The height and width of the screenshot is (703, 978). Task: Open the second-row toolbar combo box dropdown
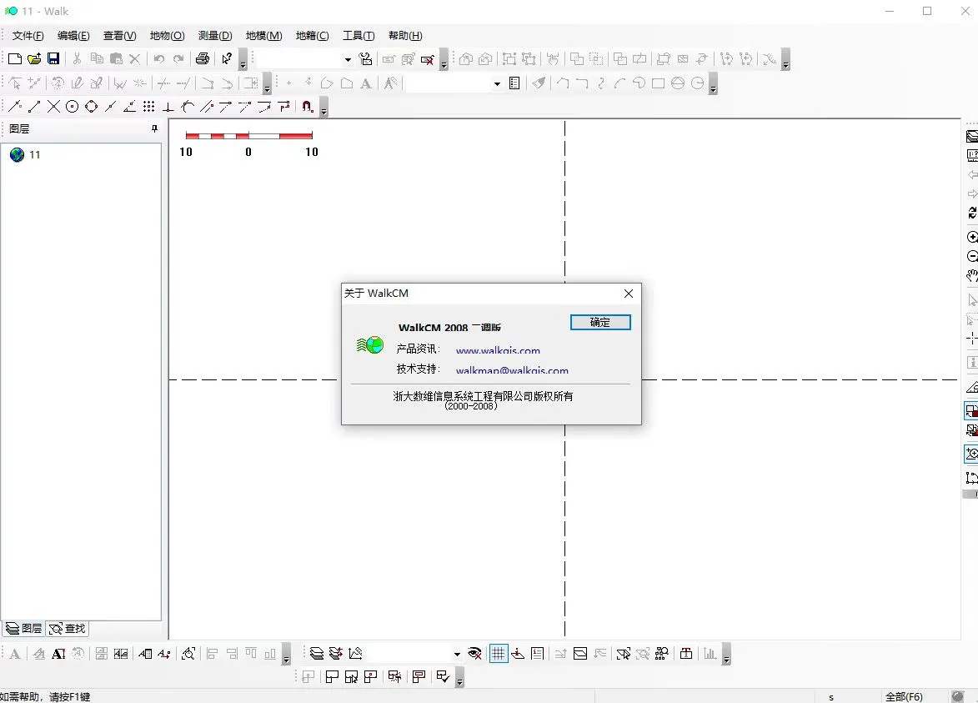497,83
